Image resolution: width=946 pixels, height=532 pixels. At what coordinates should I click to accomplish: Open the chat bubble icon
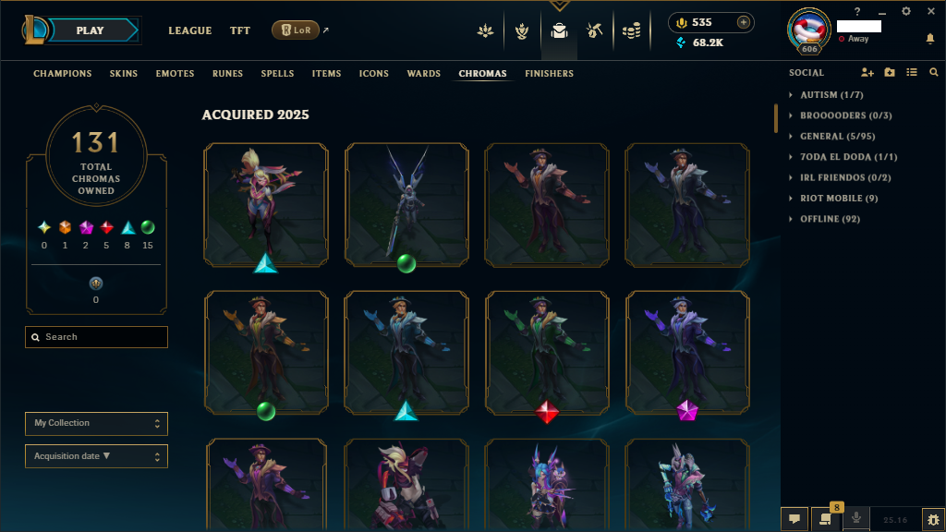point(794,519)
